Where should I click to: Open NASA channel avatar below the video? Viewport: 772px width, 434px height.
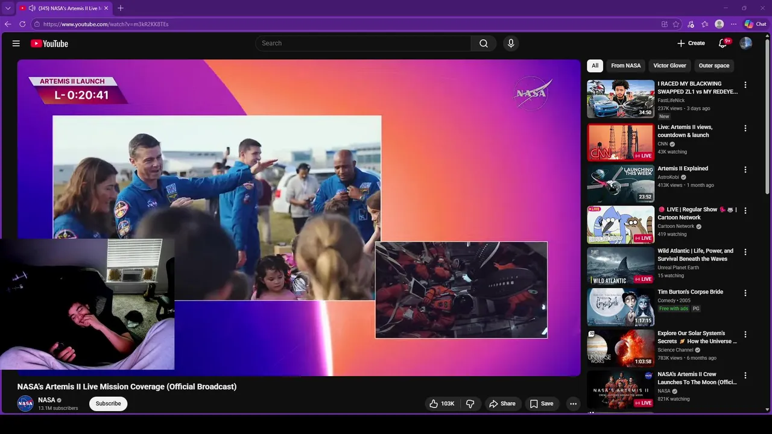tap(25, 404)
